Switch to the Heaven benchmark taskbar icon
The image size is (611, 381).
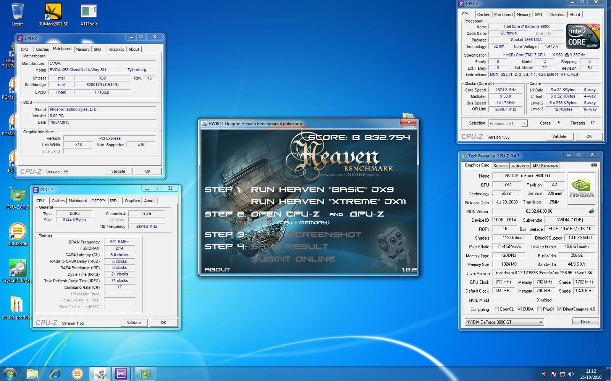click(100, 374)
